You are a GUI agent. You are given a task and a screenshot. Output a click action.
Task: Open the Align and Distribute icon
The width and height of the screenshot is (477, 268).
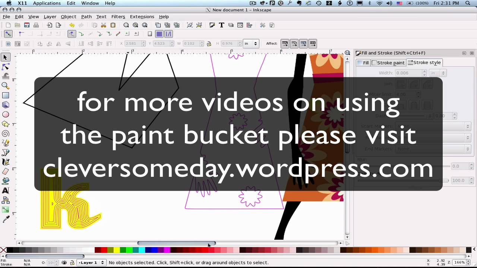[249, 25]
